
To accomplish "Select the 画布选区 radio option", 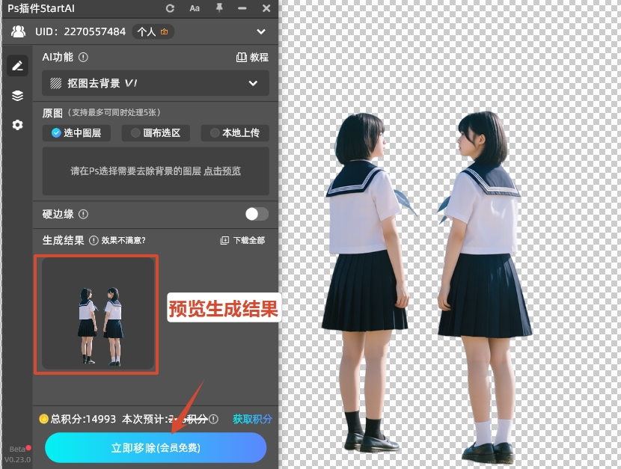I will coord(155,132).
